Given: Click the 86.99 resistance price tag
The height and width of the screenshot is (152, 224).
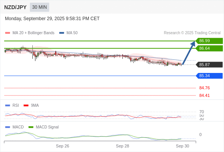Looking at the screenshot, I should pyautogui.click(x=209, y=41).
